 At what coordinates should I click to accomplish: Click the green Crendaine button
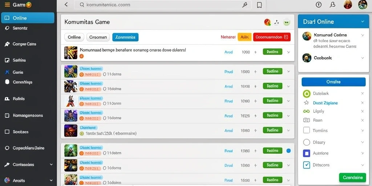click(352, 177)
